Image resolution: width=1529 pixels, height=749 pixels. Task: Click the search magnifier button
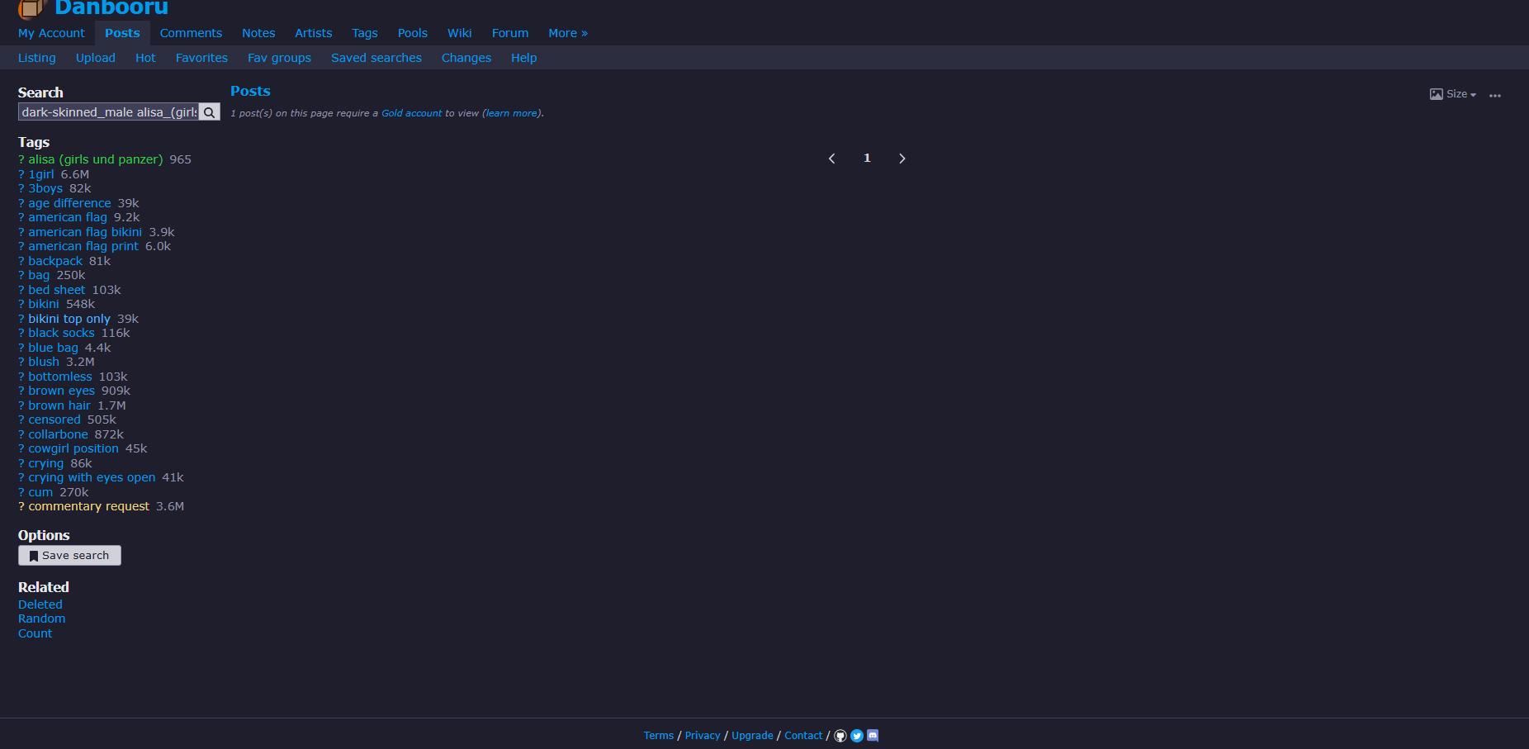[210, 112]
